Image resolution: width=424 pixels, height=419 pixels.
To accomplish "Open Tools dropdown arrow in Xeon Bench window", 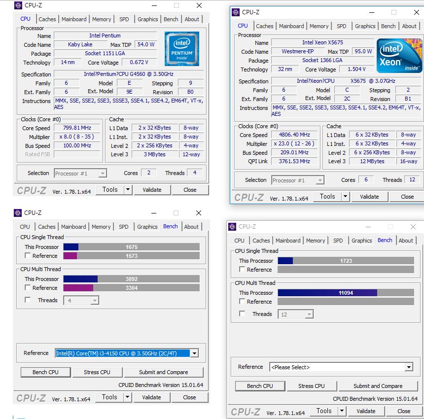I will (342, 411).
